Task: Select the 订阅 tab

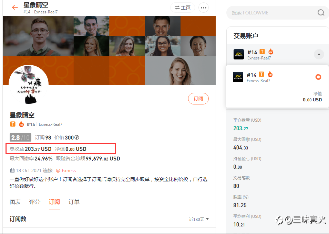Action: (x=54, y=202)
